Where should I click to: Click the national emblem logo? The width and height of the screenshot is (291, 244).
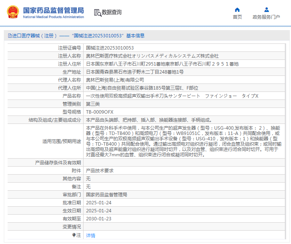13,12
